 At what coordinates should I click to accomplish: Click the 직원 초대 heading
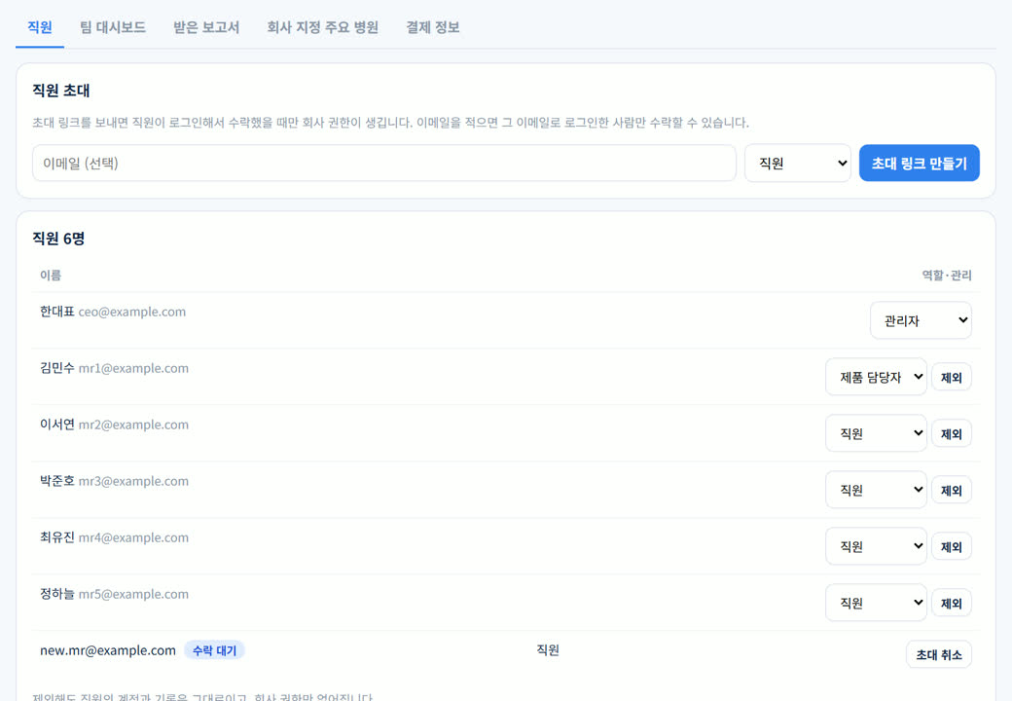(x=61, y=91)
